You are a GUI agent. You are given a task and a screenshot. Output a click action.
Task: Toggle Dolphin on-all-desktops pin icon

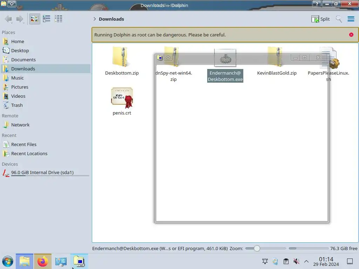click(12, 4)
